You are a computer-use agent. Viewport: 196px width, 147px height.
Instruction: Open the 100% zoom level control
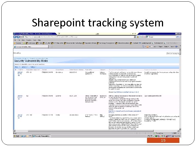coord(175,133)
